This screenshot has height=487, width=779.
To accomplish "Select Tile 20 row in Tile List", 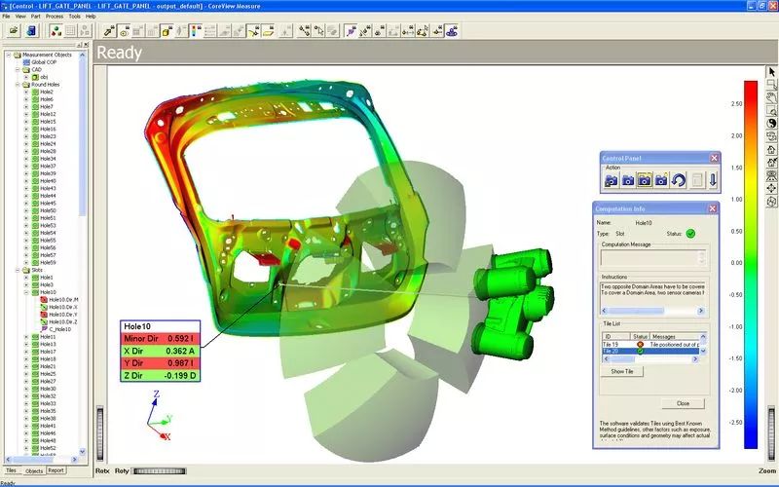I will [x=650, y=351].
